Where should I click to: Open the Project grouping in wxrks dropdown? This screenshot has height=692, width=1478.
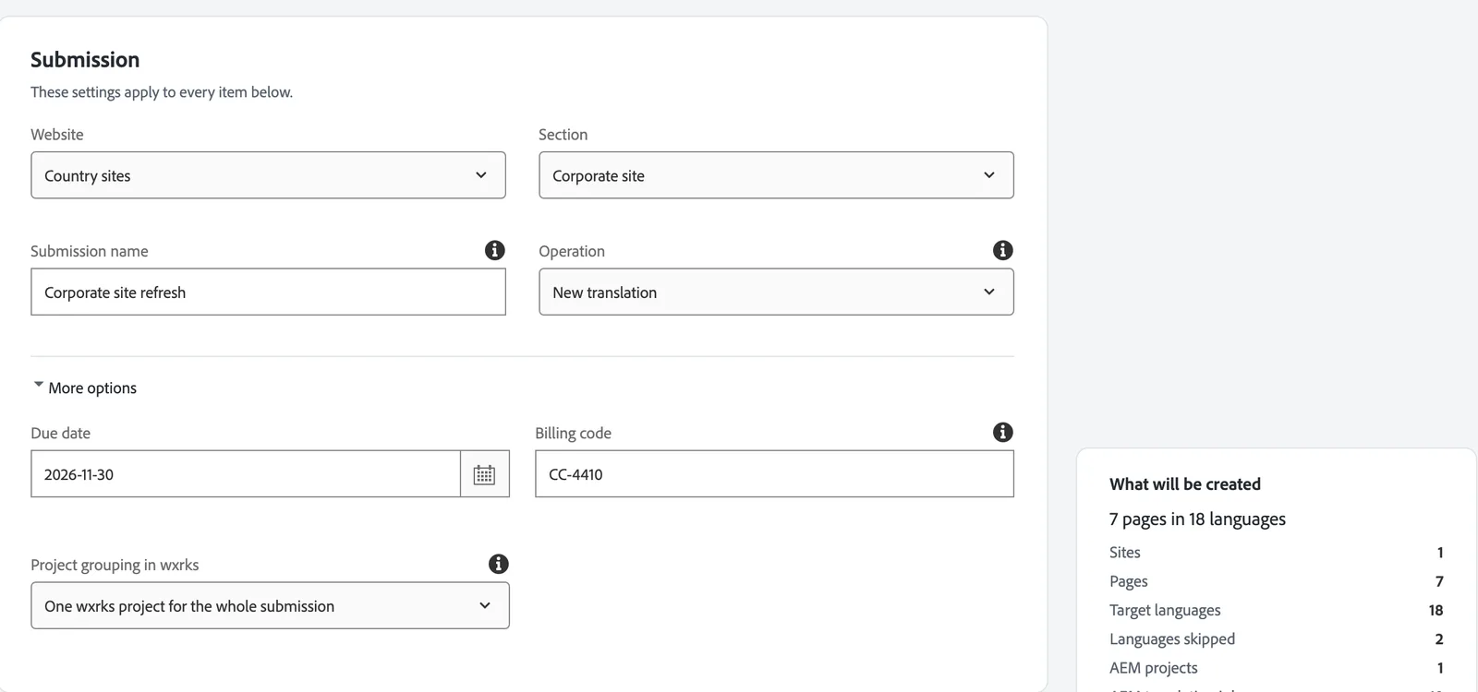click(x=270, y=605)
